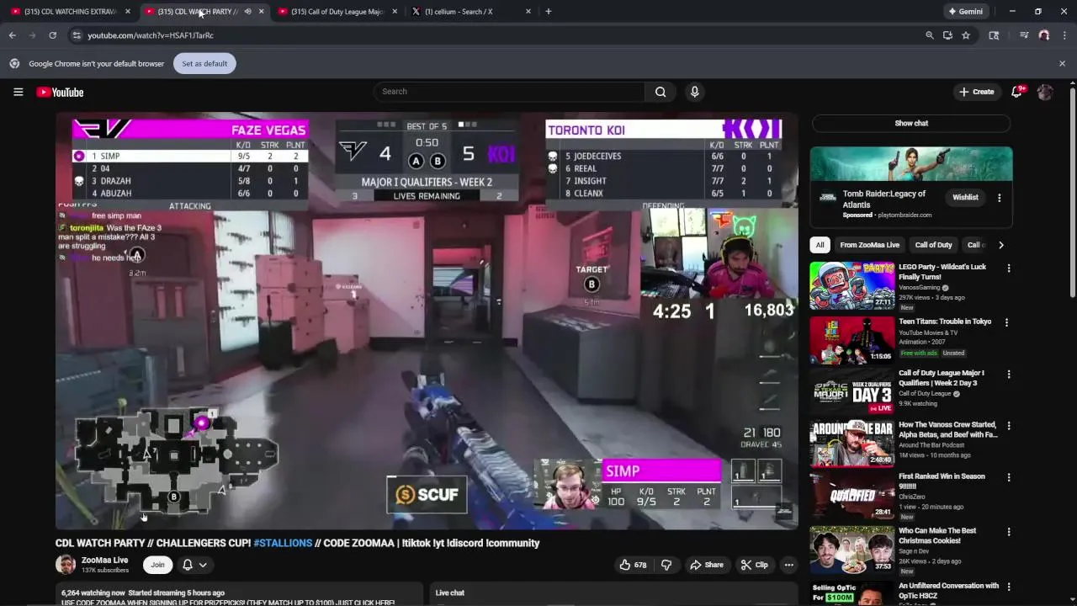Open LEGO Party video thumbnail

pos(852,285)
